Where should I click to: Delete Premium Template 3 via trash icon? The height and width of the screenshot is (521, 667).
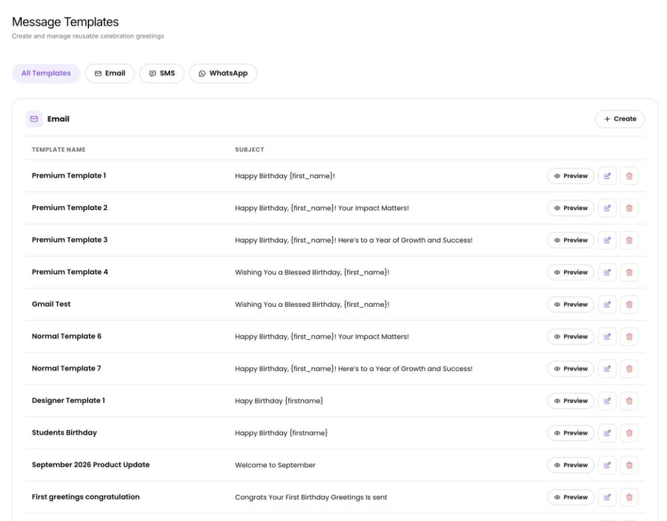point(629,240)
